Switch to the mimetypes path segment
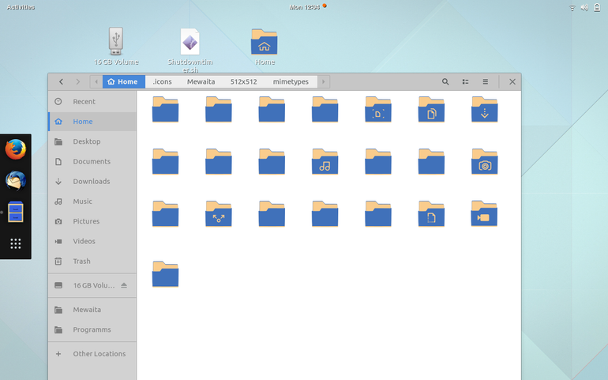This screenshot has height=380, width=608. coord(291,81)
